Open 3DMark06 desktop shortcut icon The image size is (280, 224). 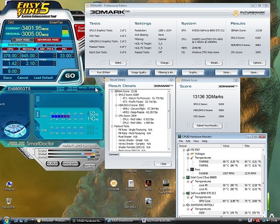click(114, 183)
